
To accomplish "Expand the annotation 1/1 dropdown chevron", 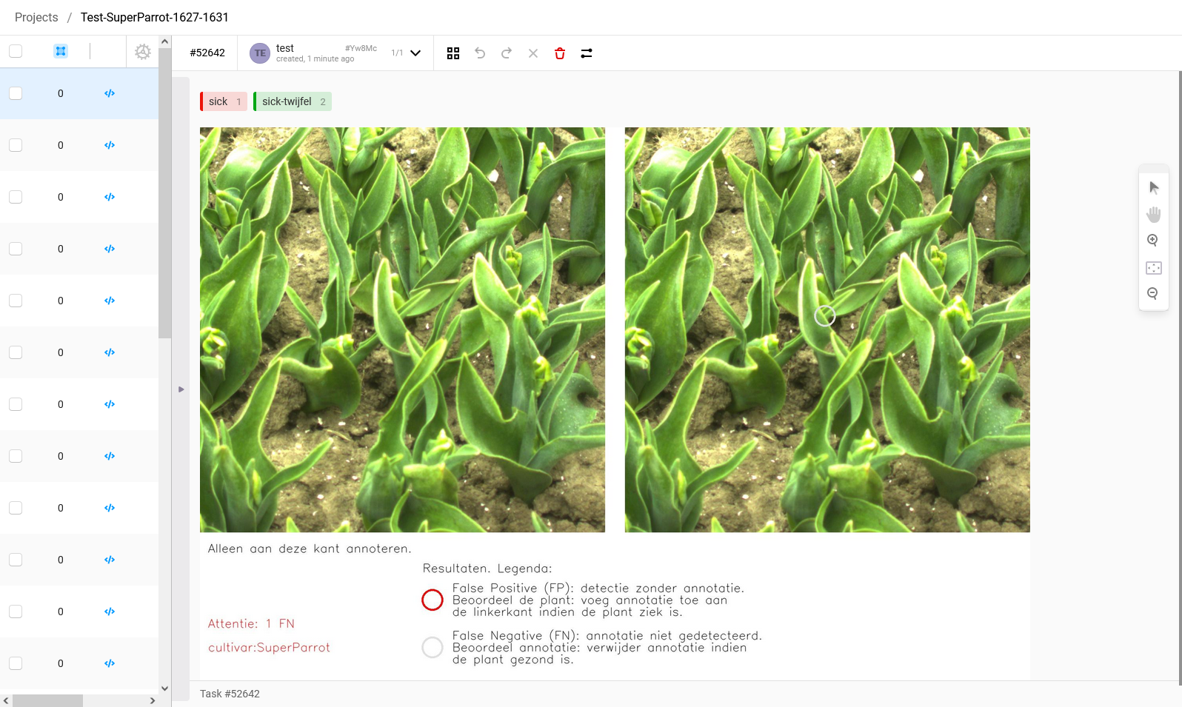I will tap(415, 53).
